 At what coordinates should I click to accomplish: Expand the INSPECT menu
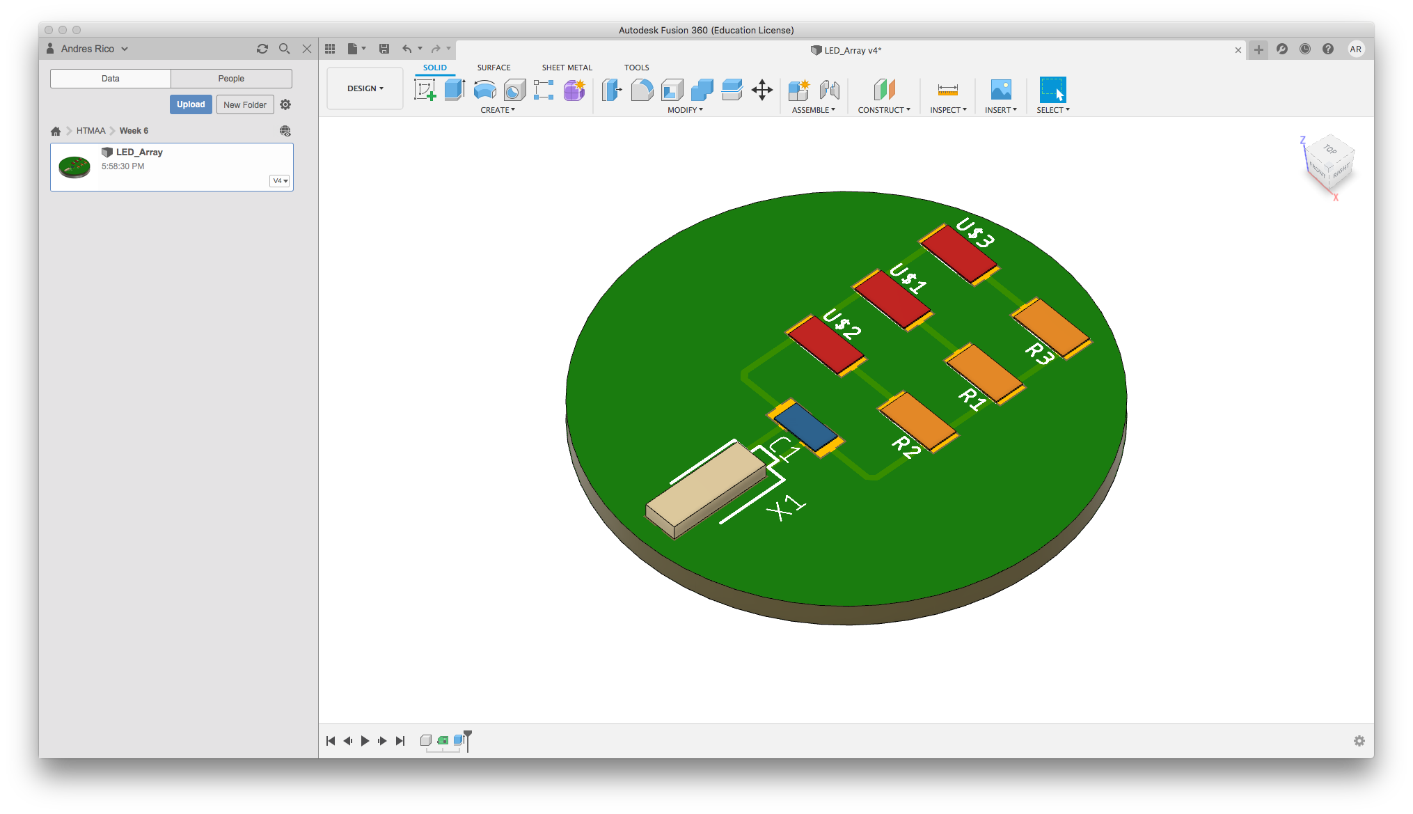948,110
